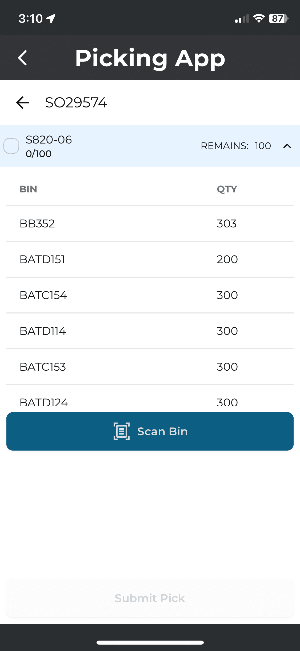Viewport: 300px width, 651px height.
Task: Select bin row BATD151
Action: [150, 259]
